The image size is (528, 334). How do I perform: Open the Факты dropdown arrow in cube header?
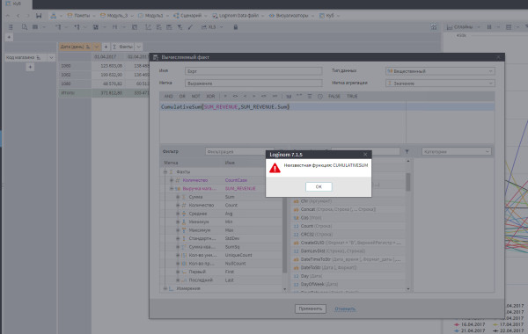coord(139,47)
